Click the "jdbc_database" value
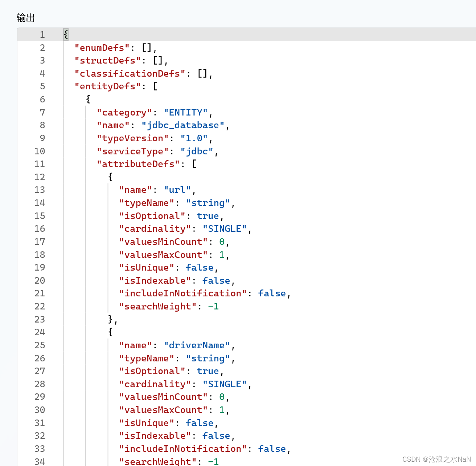Image resolution: width=476 pixels, height=466 pixels. pyautogui.click(x=183, y=125)
